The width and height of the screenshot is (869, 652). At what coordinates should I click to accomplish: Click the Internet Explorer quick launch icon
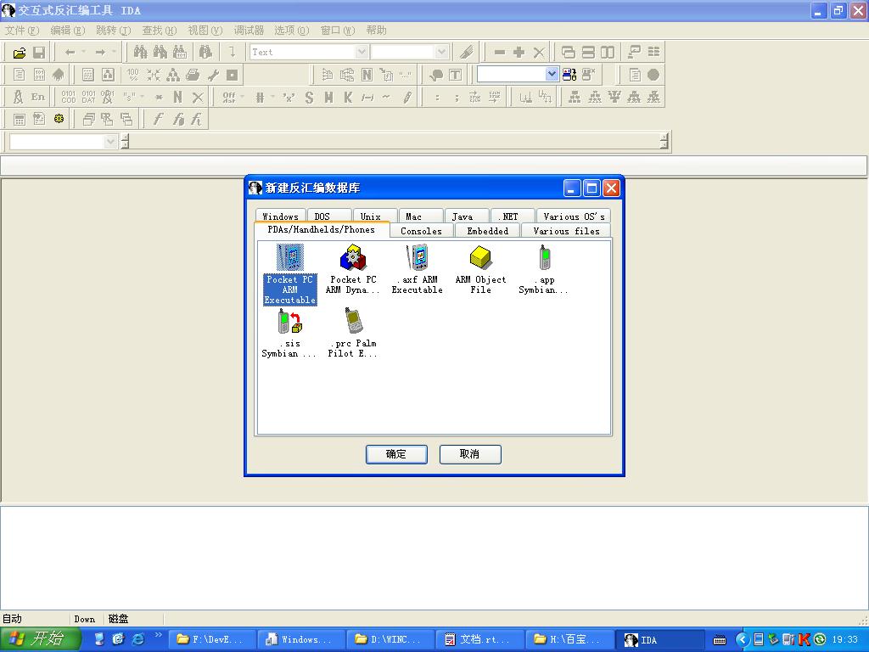pos(137,639)
